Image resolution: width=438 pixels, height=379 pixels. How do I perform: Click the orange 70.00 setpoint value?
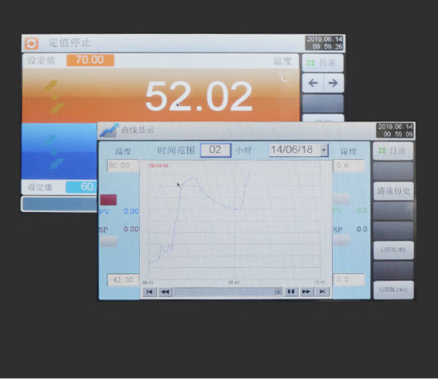point(90,60)
